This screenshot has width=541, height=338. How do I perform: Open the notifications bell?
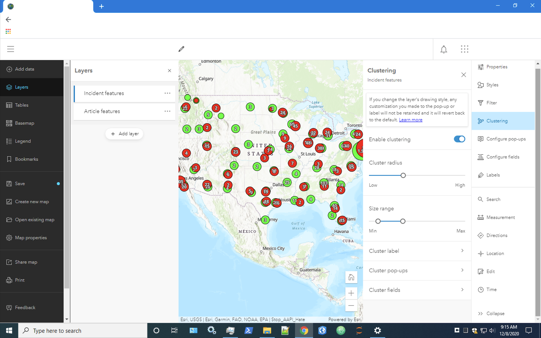(x=444, y=49)
